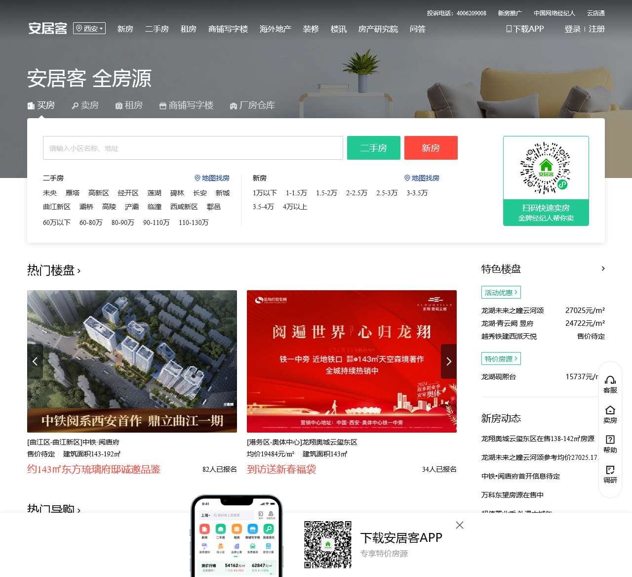632x577 pixels.
Task: Open the 客服 headset icon in sidebar
Action: point(610,384)
